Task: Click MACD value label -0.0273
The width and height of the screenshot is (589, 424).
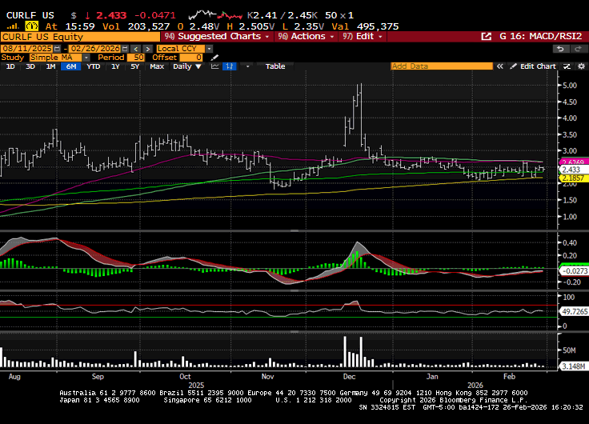Action: click(574, 270)
